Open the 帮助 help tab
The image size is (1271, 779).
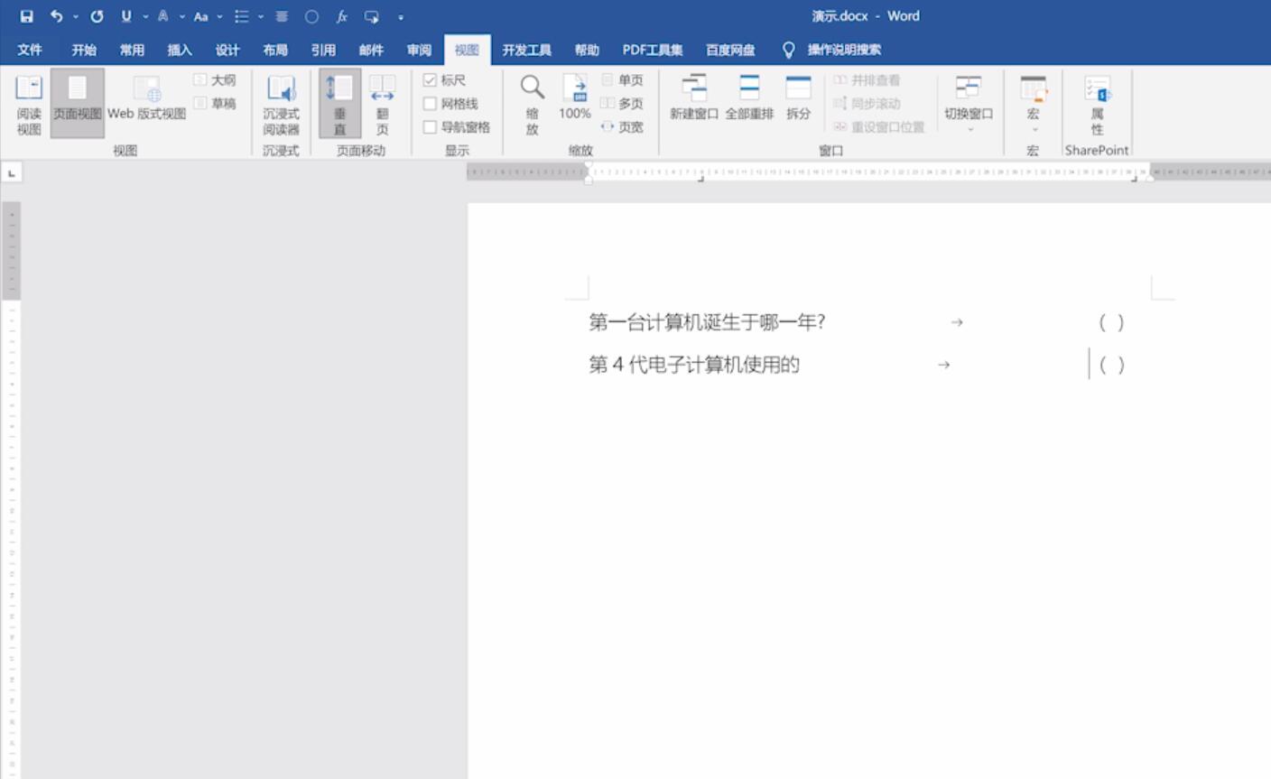[x=587, y=50]
